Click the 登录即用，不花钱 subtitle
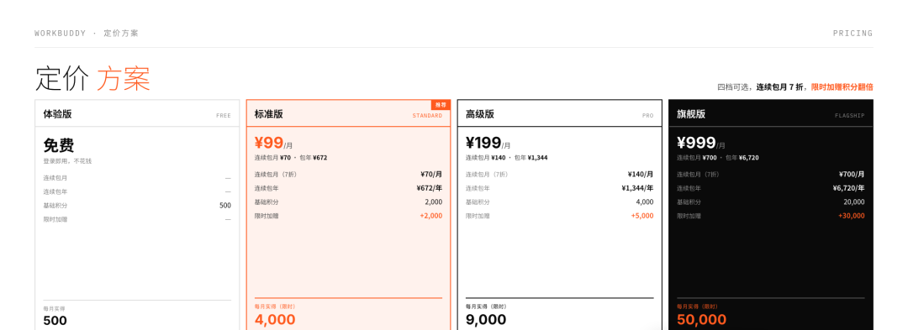This screenshot has height=330, width=908. pyautogui.click(x=67, y=161)
